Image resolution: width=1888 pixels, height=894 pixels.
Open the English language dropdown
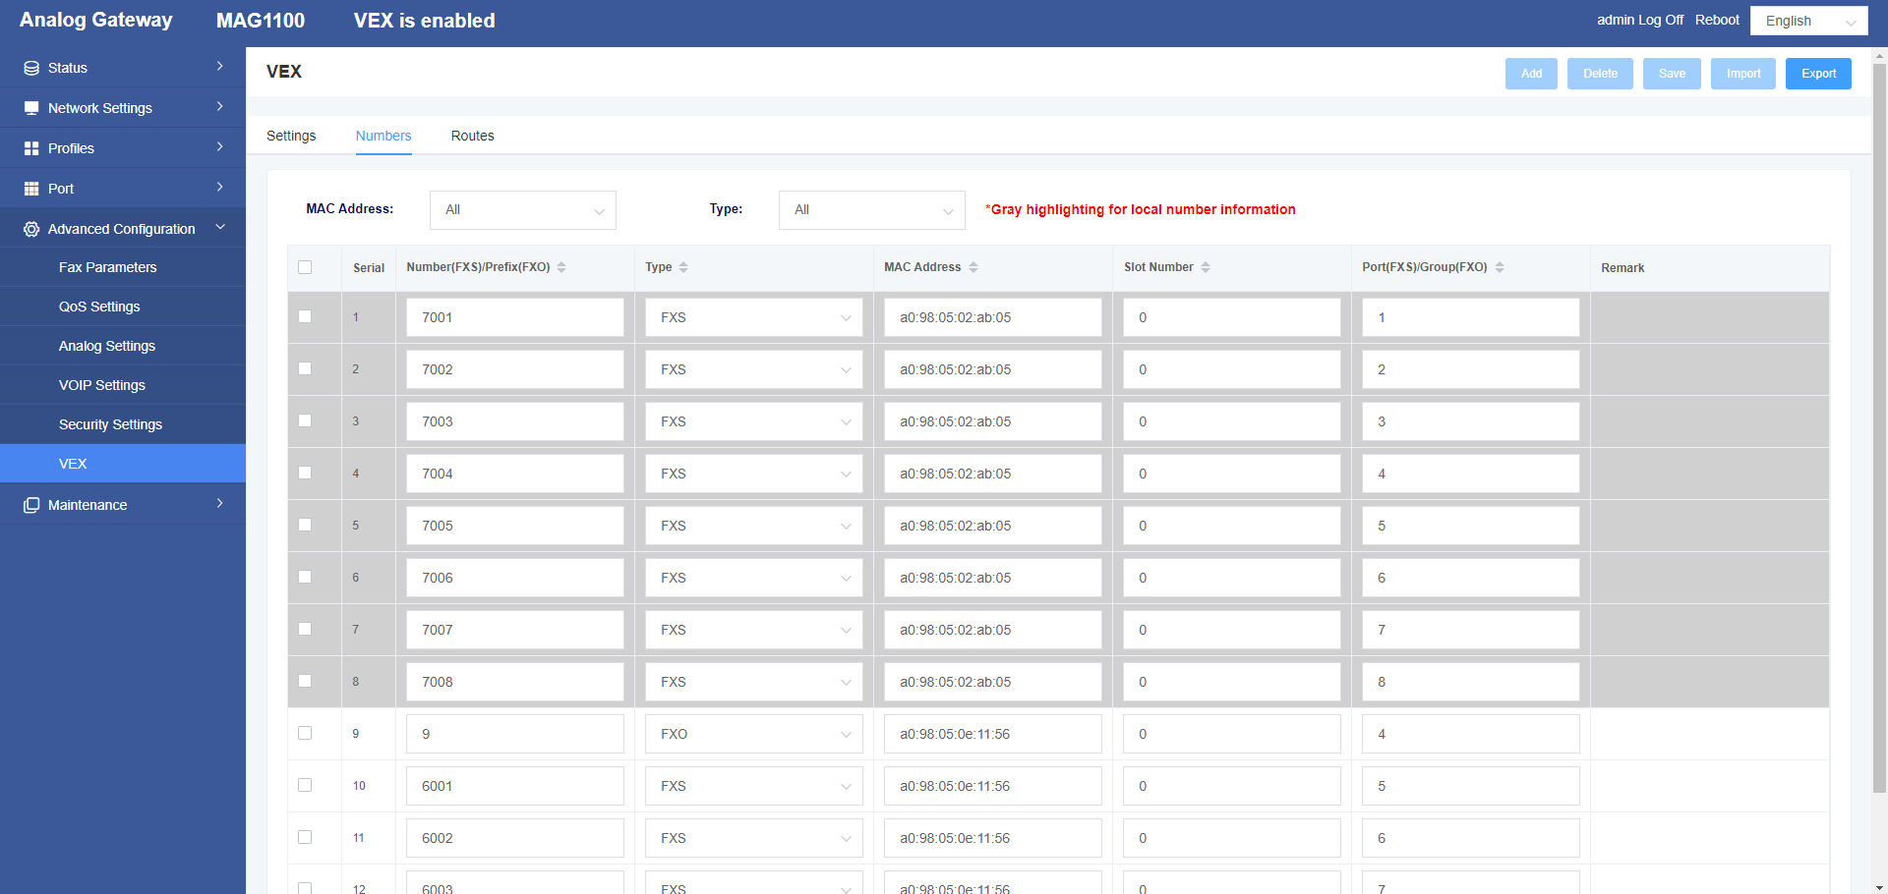pos(1809,21)
